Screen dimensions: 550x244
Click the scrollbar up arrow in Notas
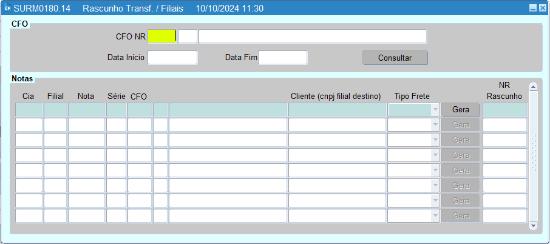[x=534, y=87]
